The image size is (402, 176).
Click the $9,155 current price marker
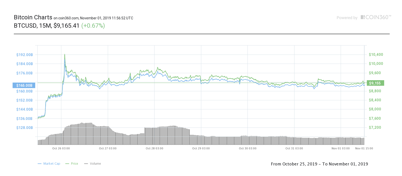[375, 83]
